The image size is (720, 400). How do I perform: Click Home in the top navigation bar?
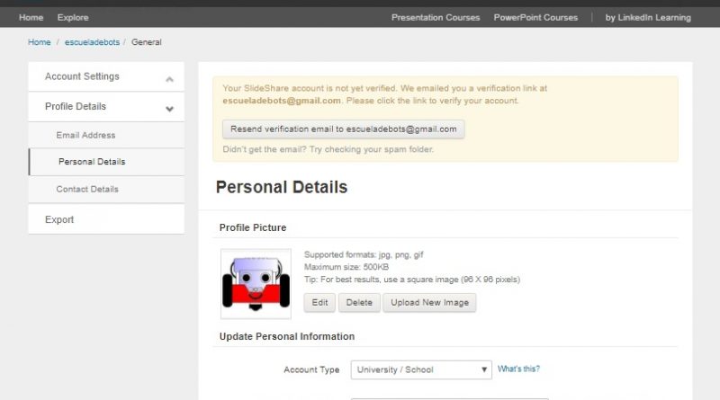[31, 17]
